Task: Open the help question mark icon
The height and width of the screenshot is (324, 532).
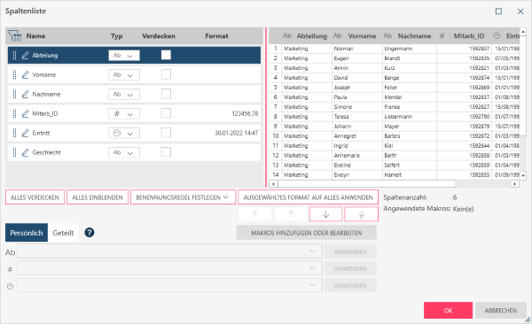Action: pos(90,233)
